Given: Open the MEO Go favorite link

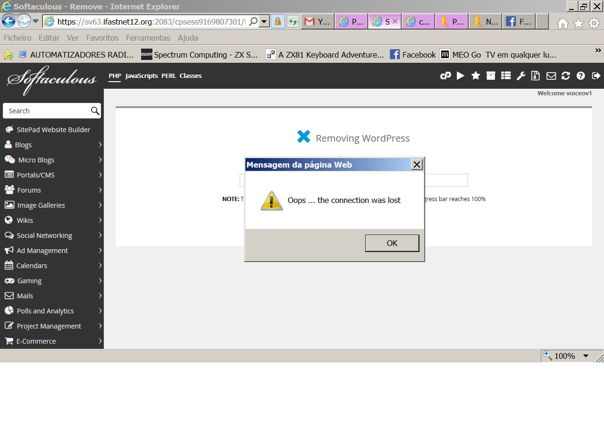Looking at the screenshot, I should click(x=498, y=55).
